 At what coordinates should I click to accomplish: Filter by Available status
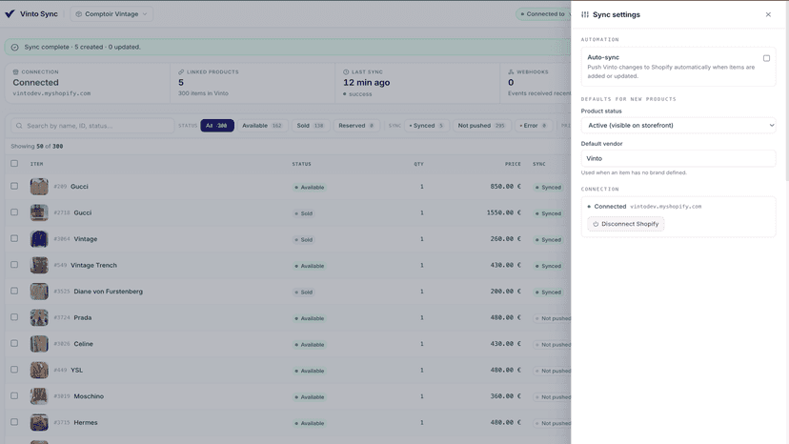[262, 126]
